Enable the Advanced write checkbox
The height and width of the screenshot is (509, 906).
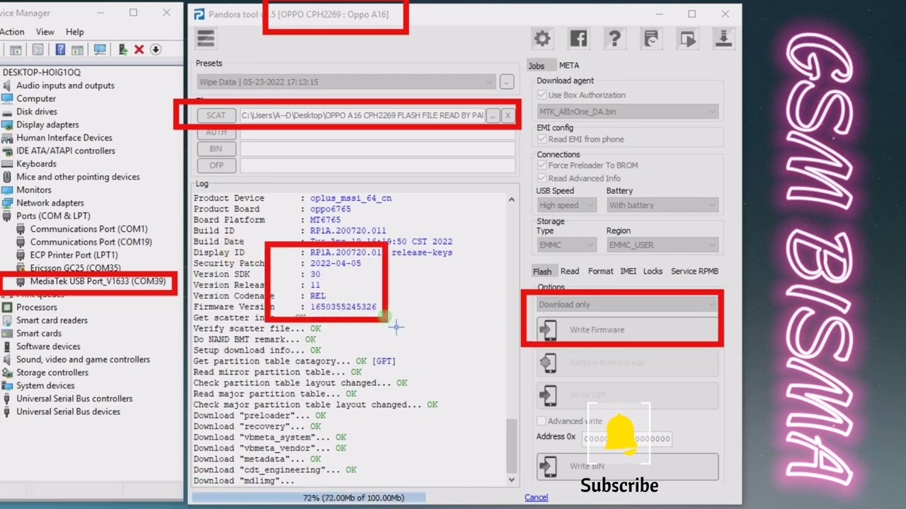tap(541, 421)
